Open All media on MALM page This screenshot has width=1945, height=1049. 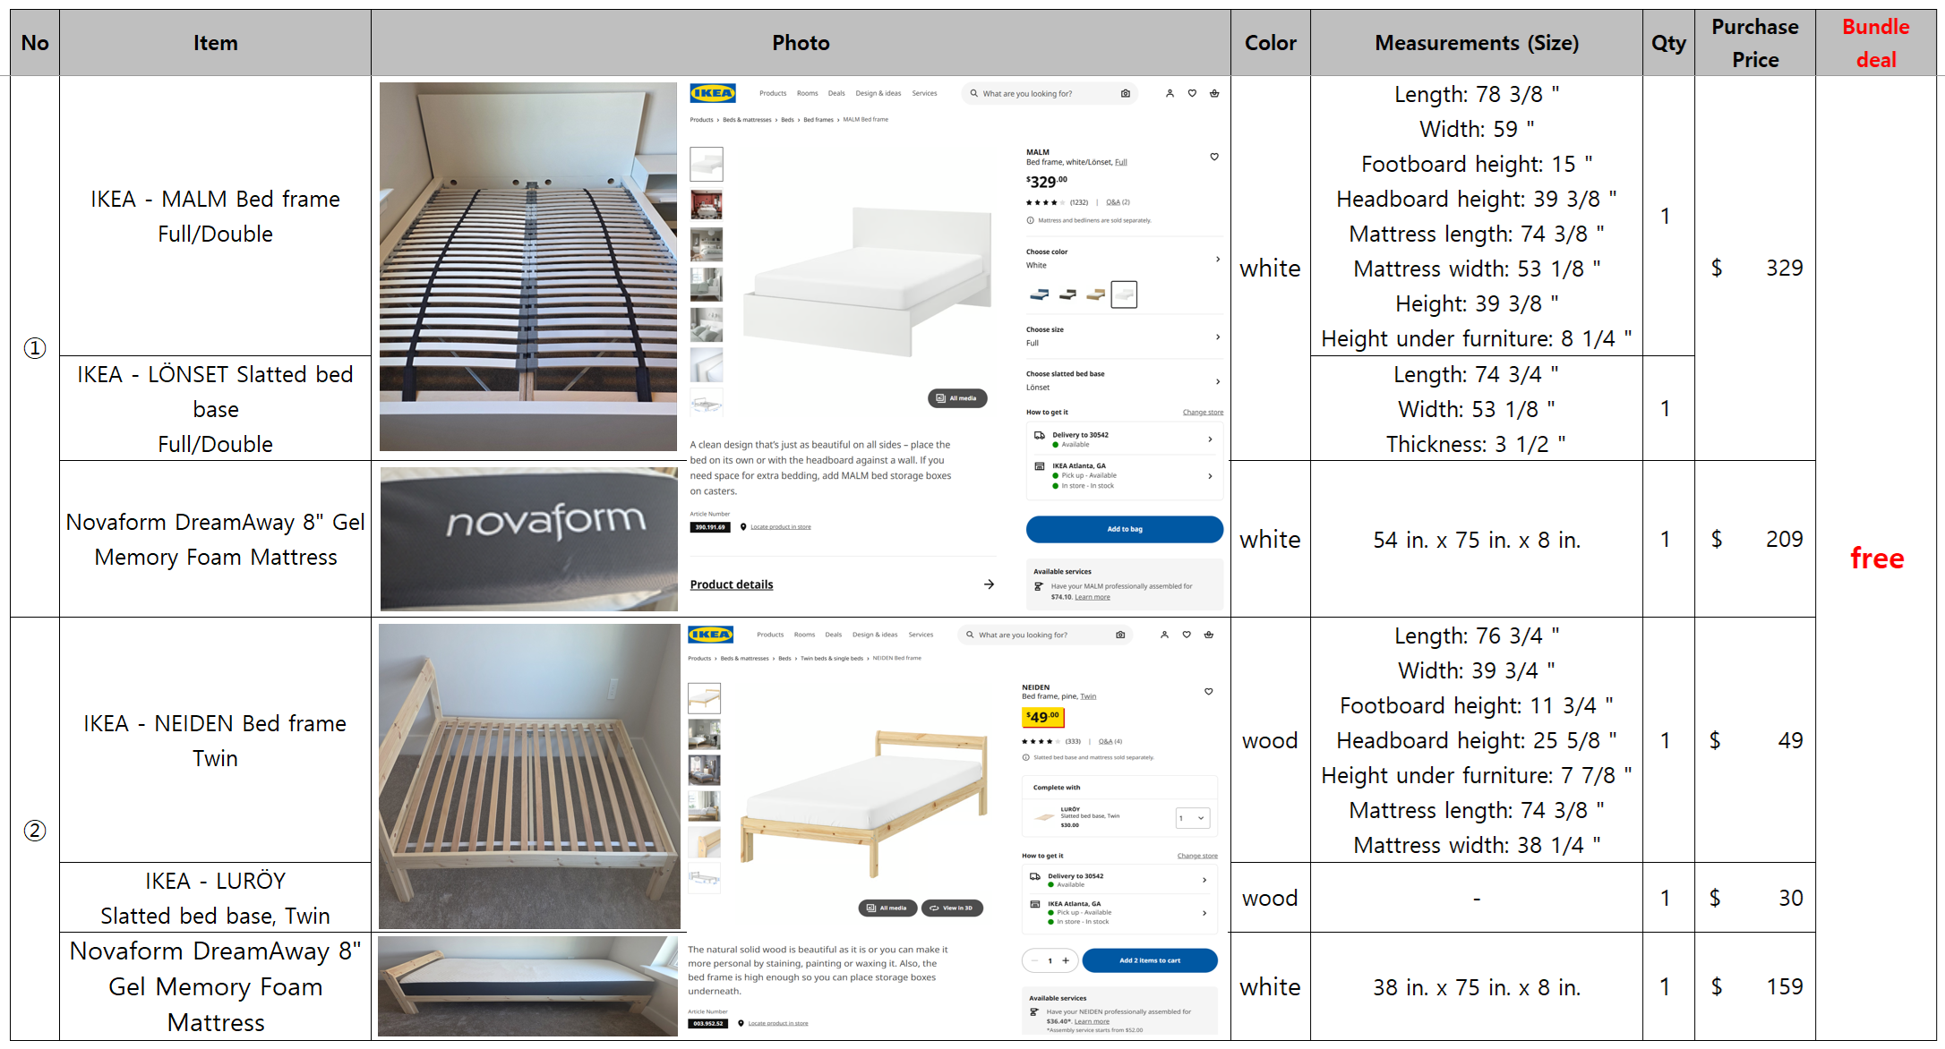(x=956, y=398)
